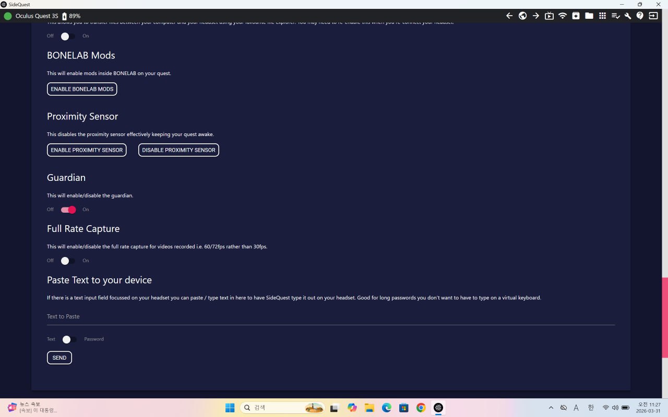Open device settings wrench icon
The height and width of the screenshot is (417, 668).
pos(628,16)
